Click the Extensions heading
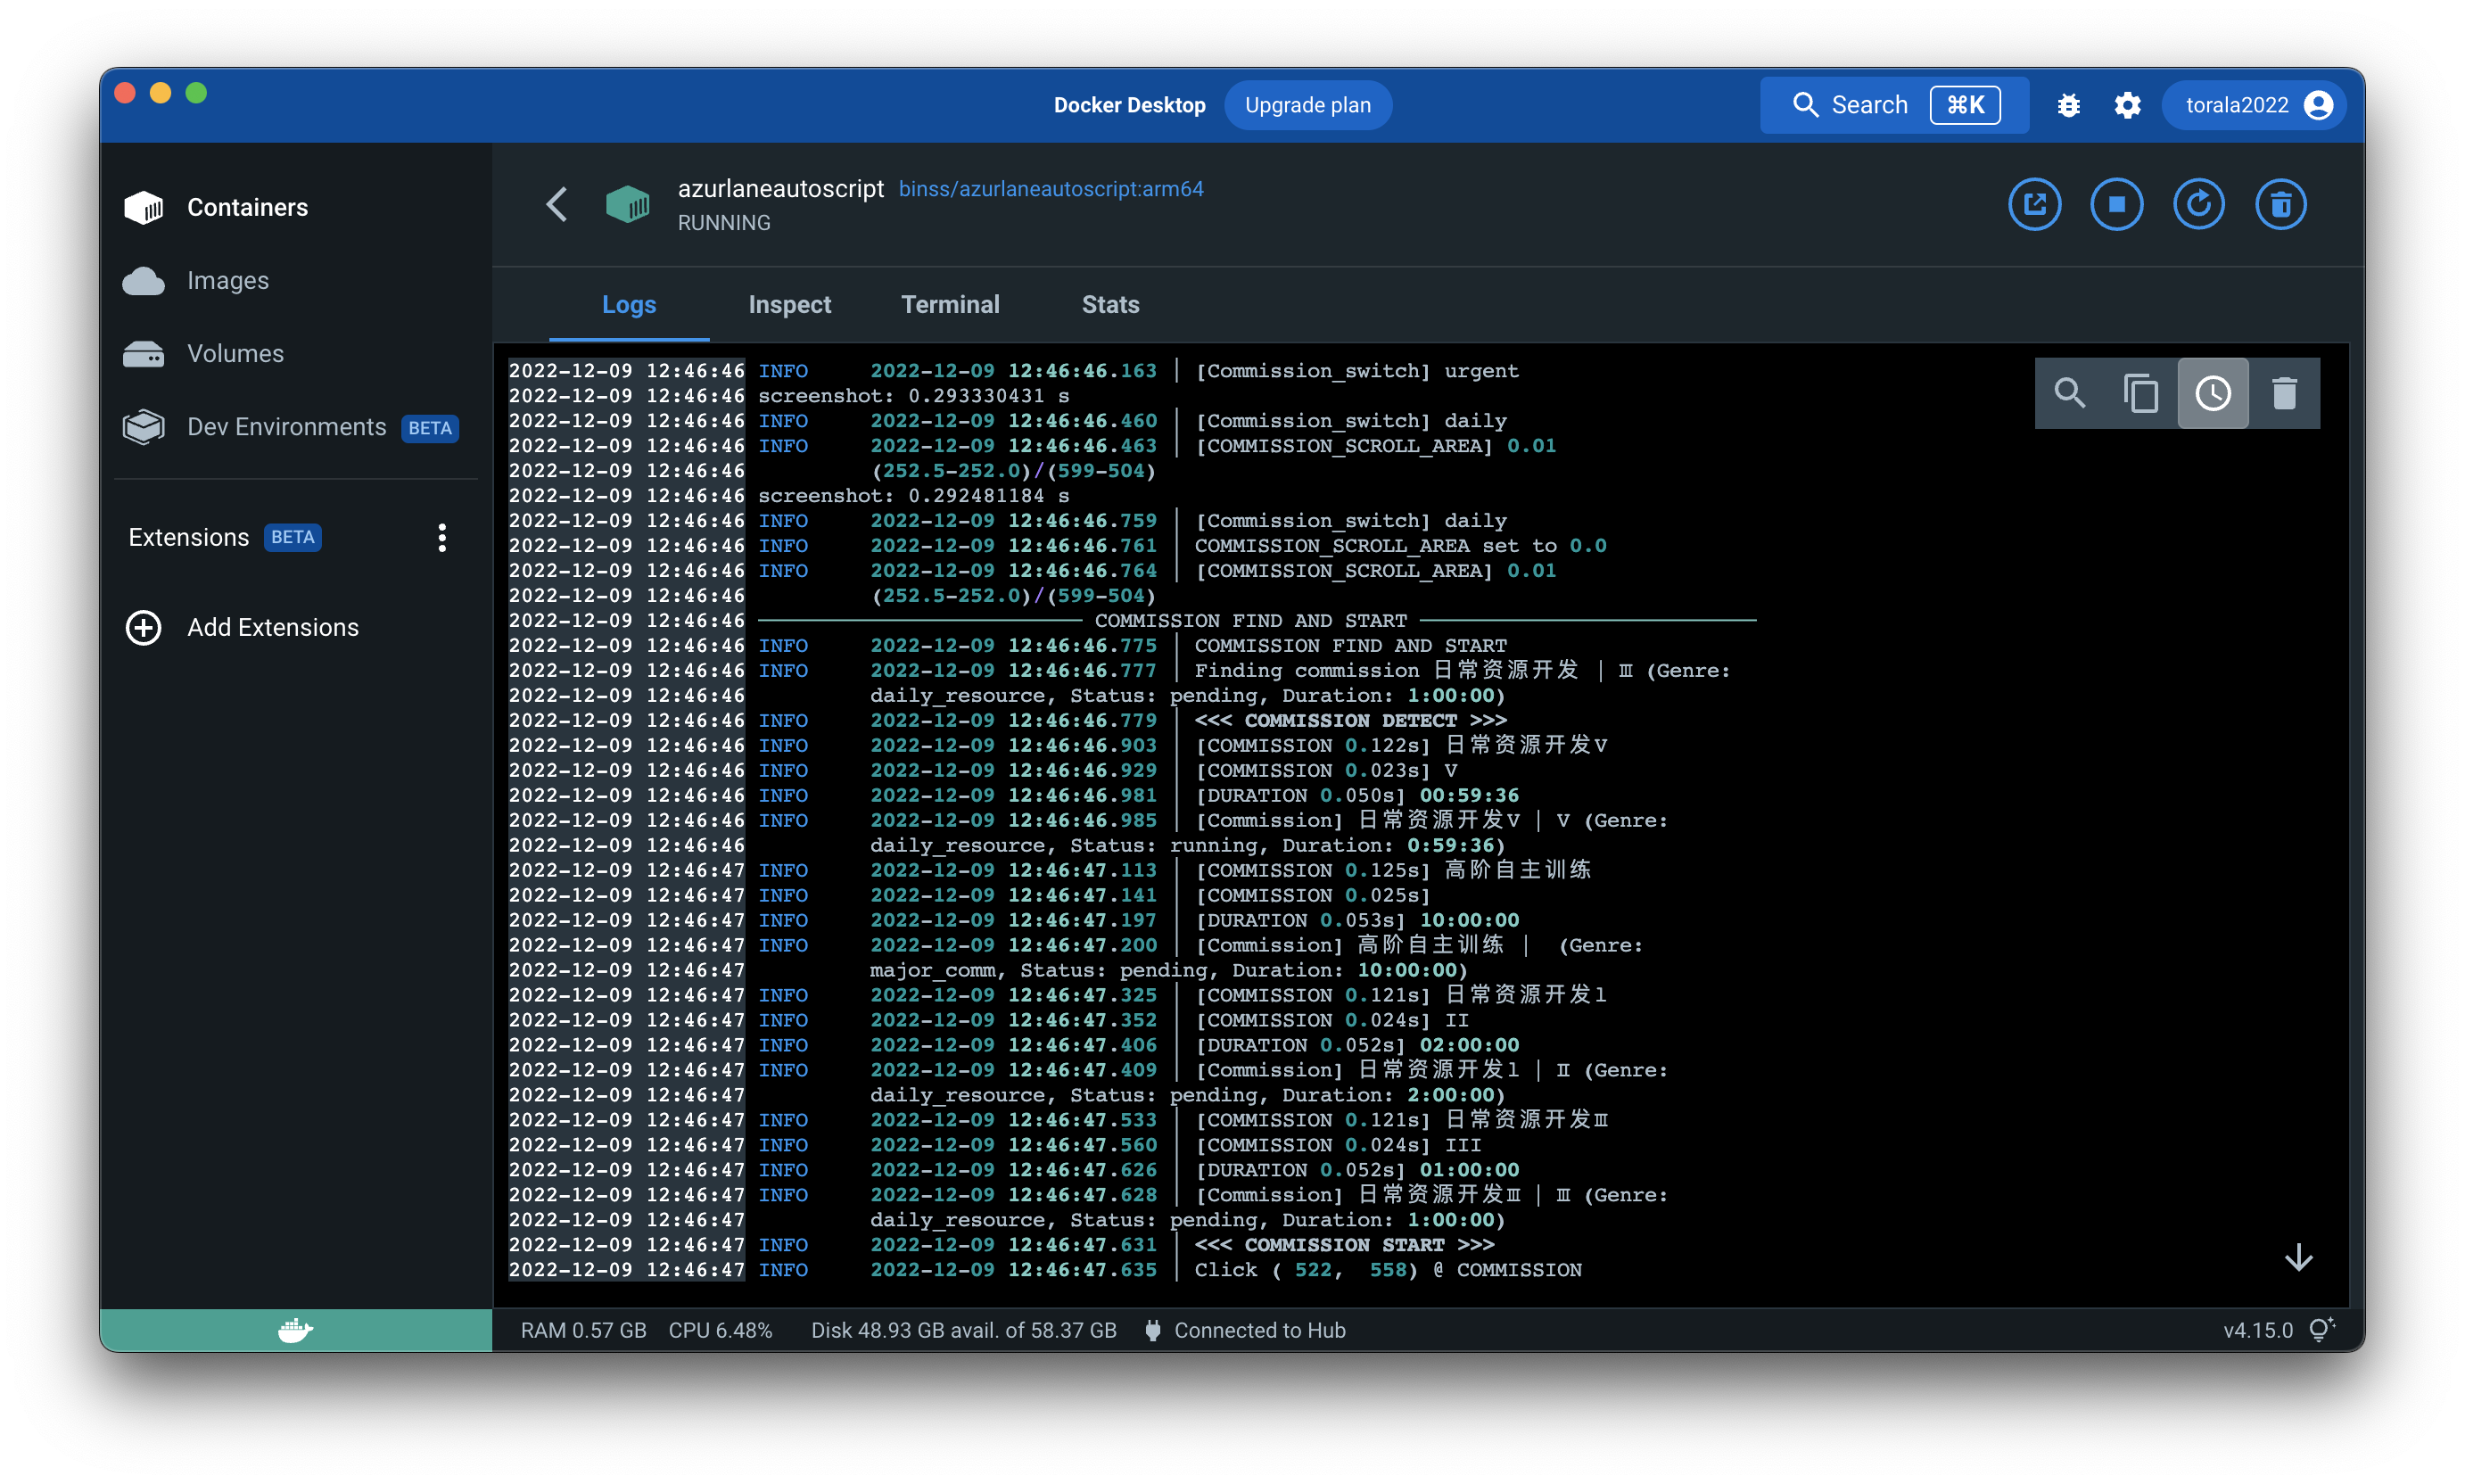The height and width of the screenshot is (1484, 2465). (189, 538)
